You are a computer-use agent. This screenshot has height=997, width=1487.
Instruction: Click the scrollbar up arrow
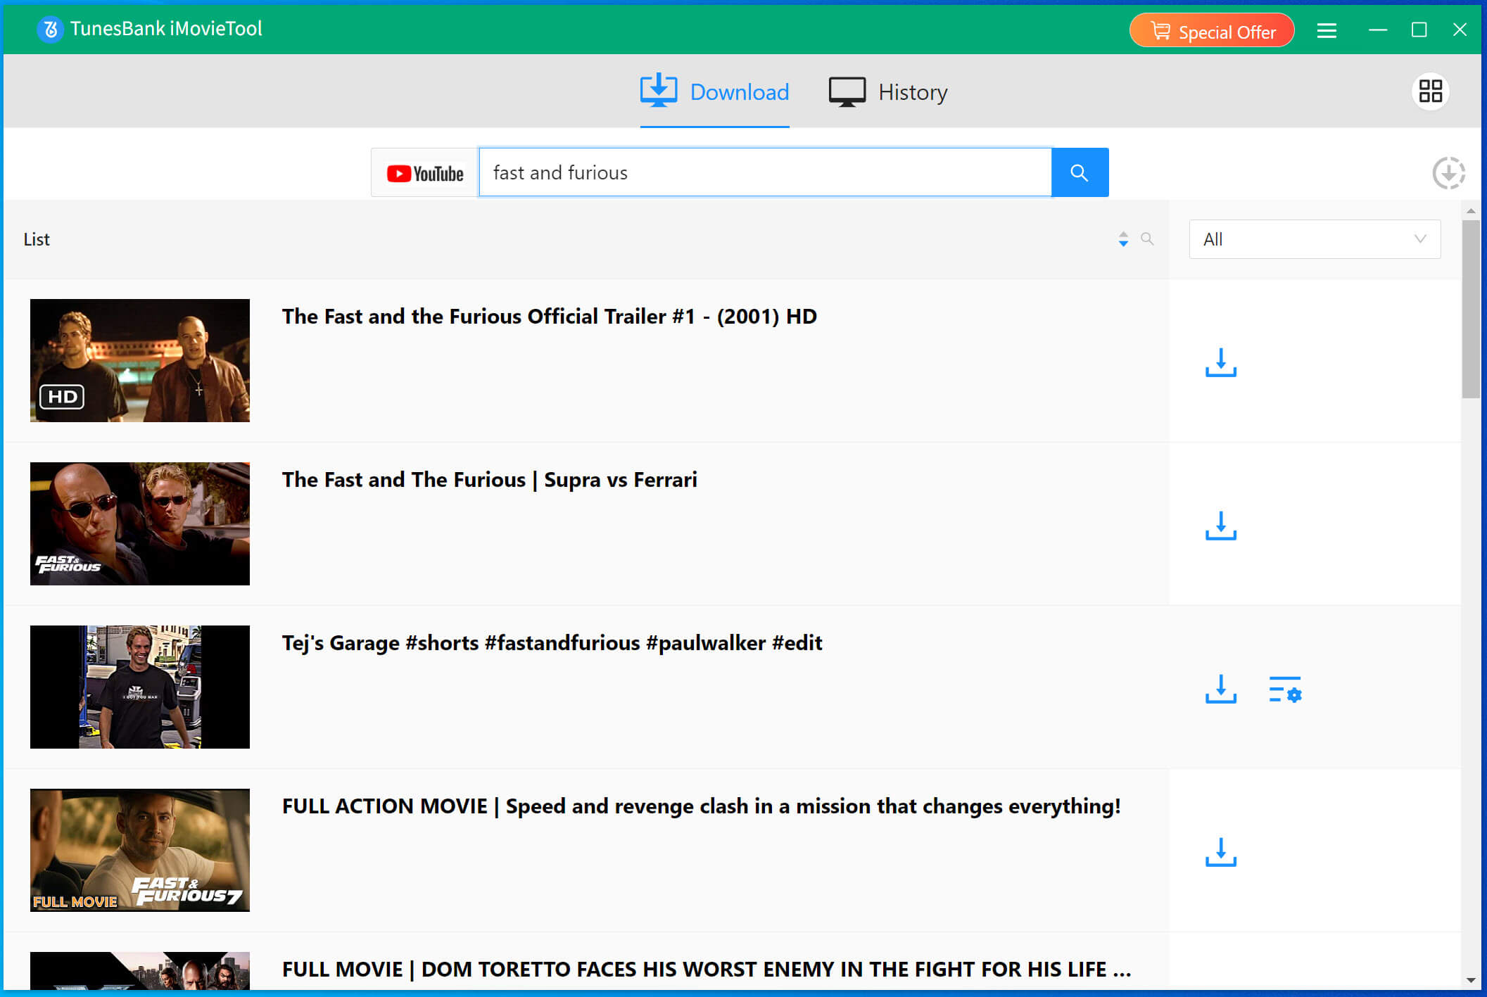[1470, 211]
